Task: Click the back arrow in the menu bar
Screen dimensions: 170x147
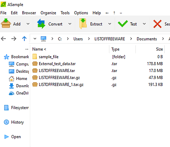Action: [x=107, y=13]
